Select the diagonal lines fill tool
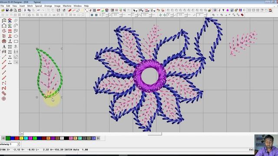 (x=16, y=20)
